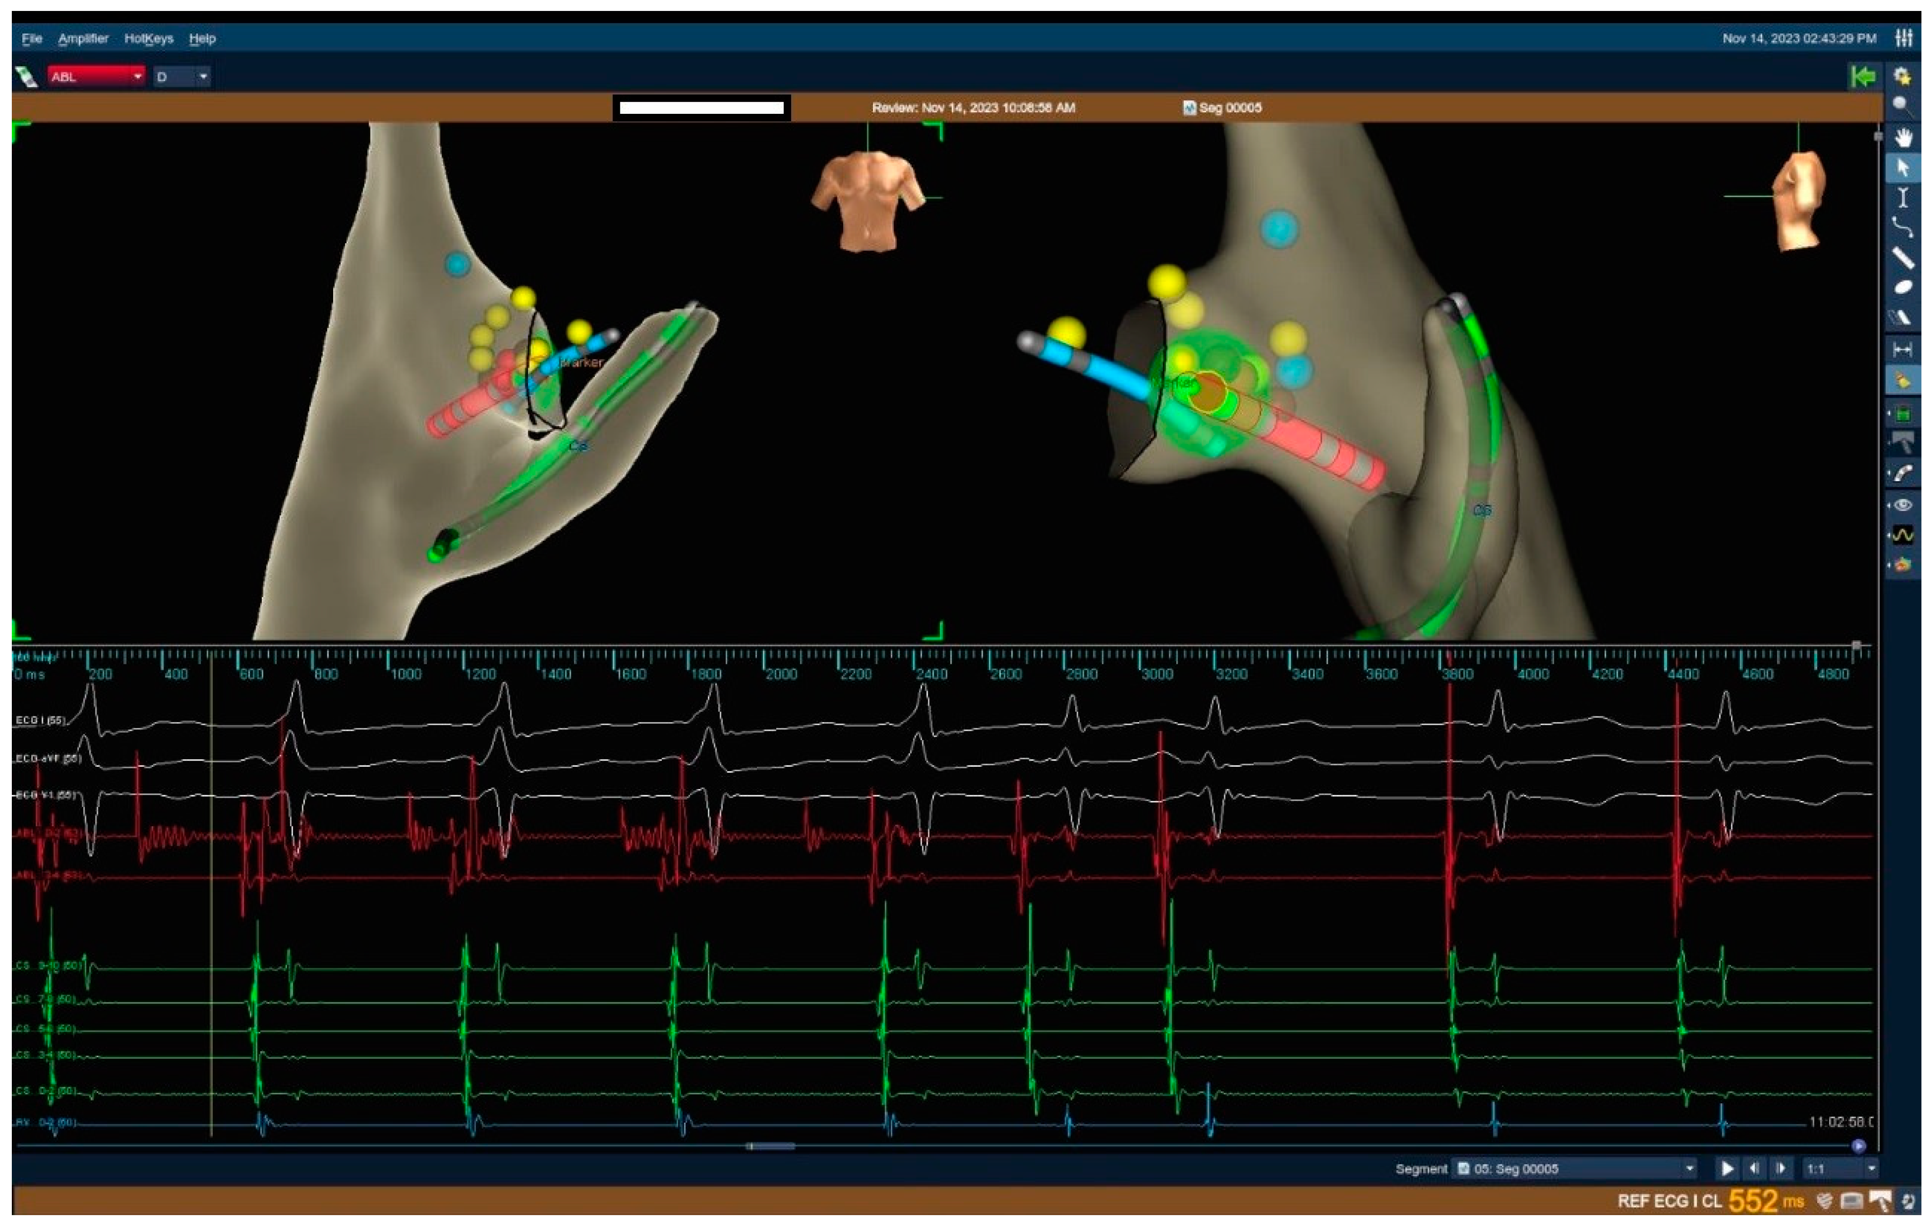Select the ellipse lesion marker tool
Viewport: 1928px width, 1223px height.
pos(1903,288)
